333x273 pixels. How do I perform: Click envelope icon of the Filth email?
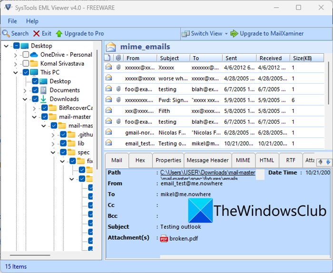(108, 110)
